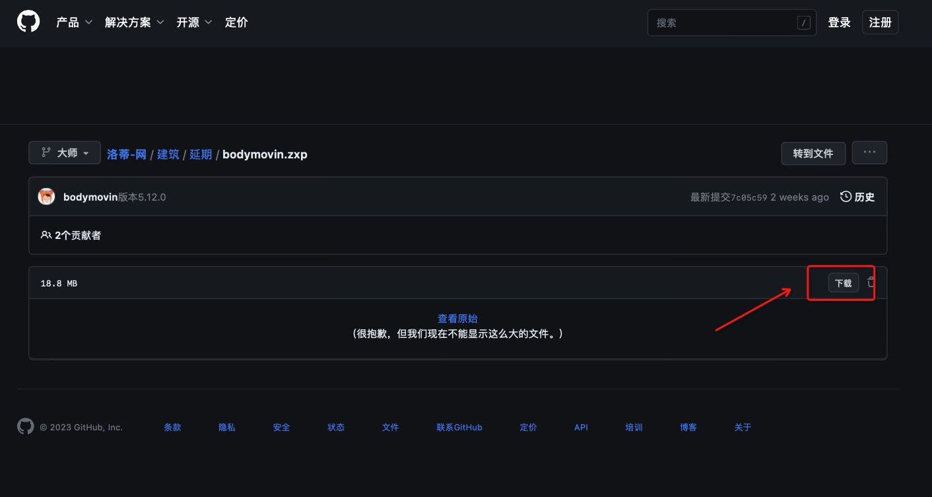This screenshot has height=497, width=932.
Task: Click the footer GitHub logo
Action: pos(25,426)
